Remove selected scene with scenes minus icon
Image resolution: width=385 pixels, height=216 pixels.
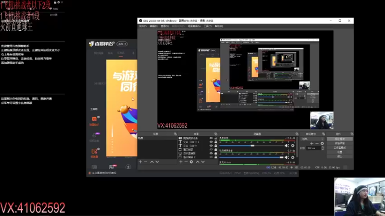[x=146, y=162]
